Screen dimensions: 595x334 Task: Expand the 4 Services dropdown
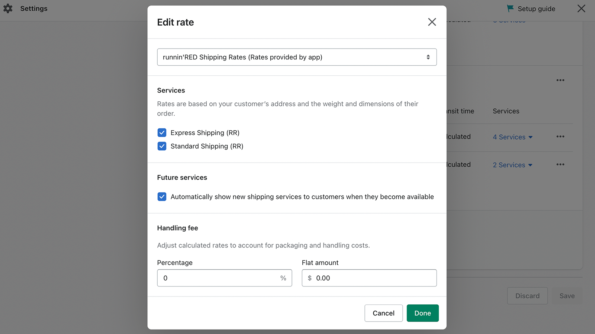pos(512,137)
